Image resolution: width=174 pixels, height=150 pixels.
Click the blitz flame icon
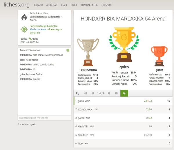(24, 17)
